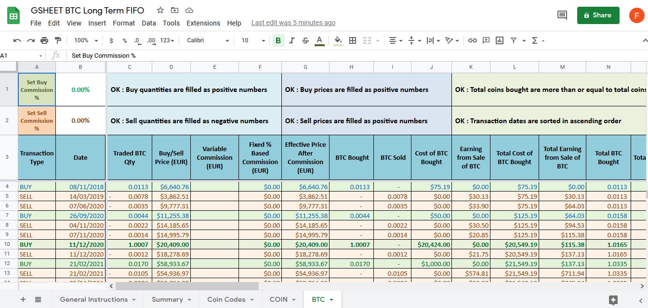Hide the side panel arrow

(x=640, y=300)
